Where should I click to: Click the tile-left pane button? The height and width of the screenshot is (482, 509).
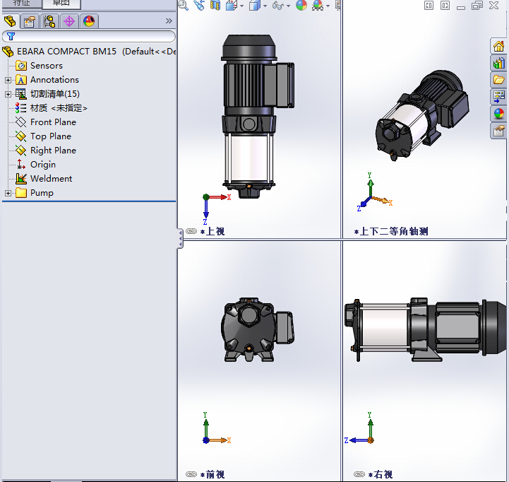click(x=429, y=5)
